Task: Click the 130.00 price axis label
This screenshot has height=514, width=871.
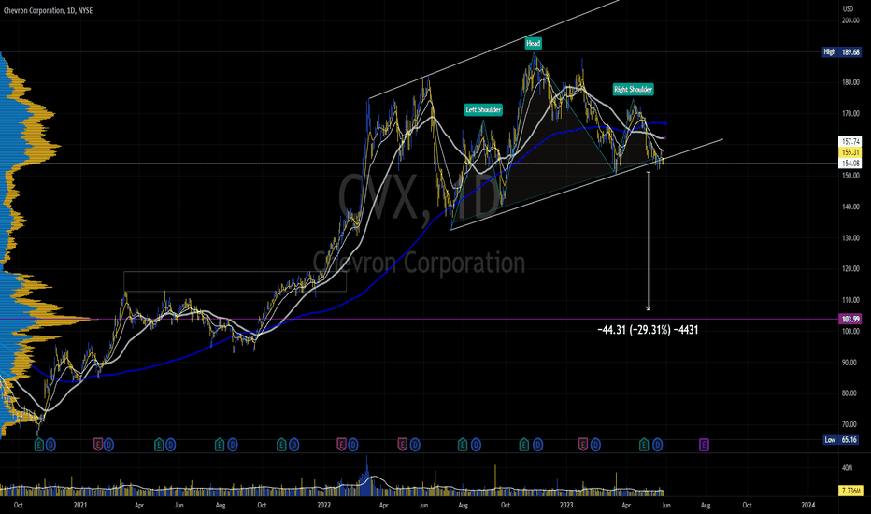Action: click(850, 237)
